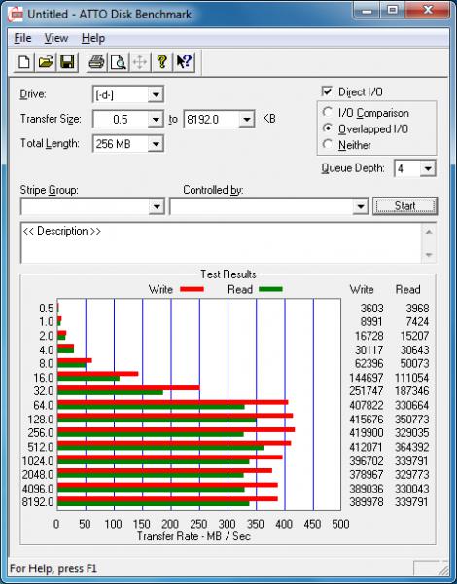Click the Start button
The image size is (457, 584).
coord(404,206)
